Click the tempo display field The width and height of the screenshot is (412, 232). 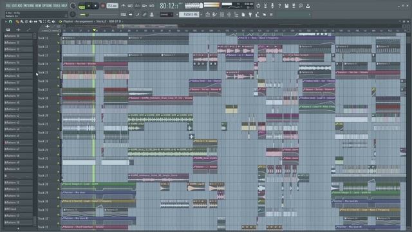coord(112,6)
